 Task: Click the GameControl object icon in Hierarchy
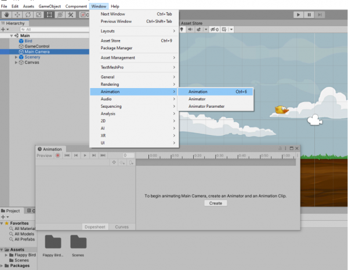click(x=21, y=46)
